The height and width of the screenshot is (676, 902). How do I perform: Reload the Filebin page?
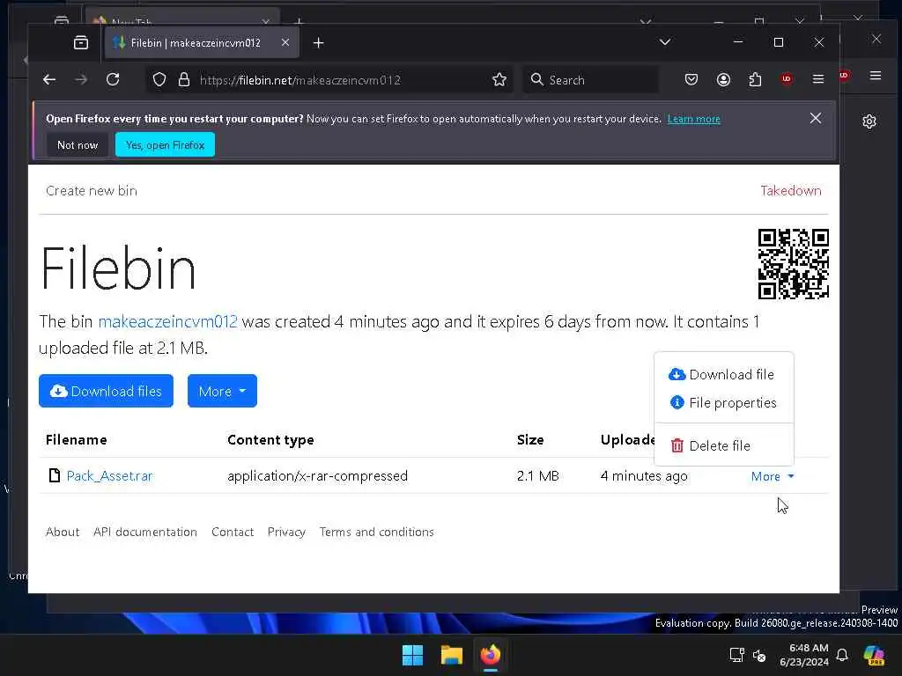113,79
